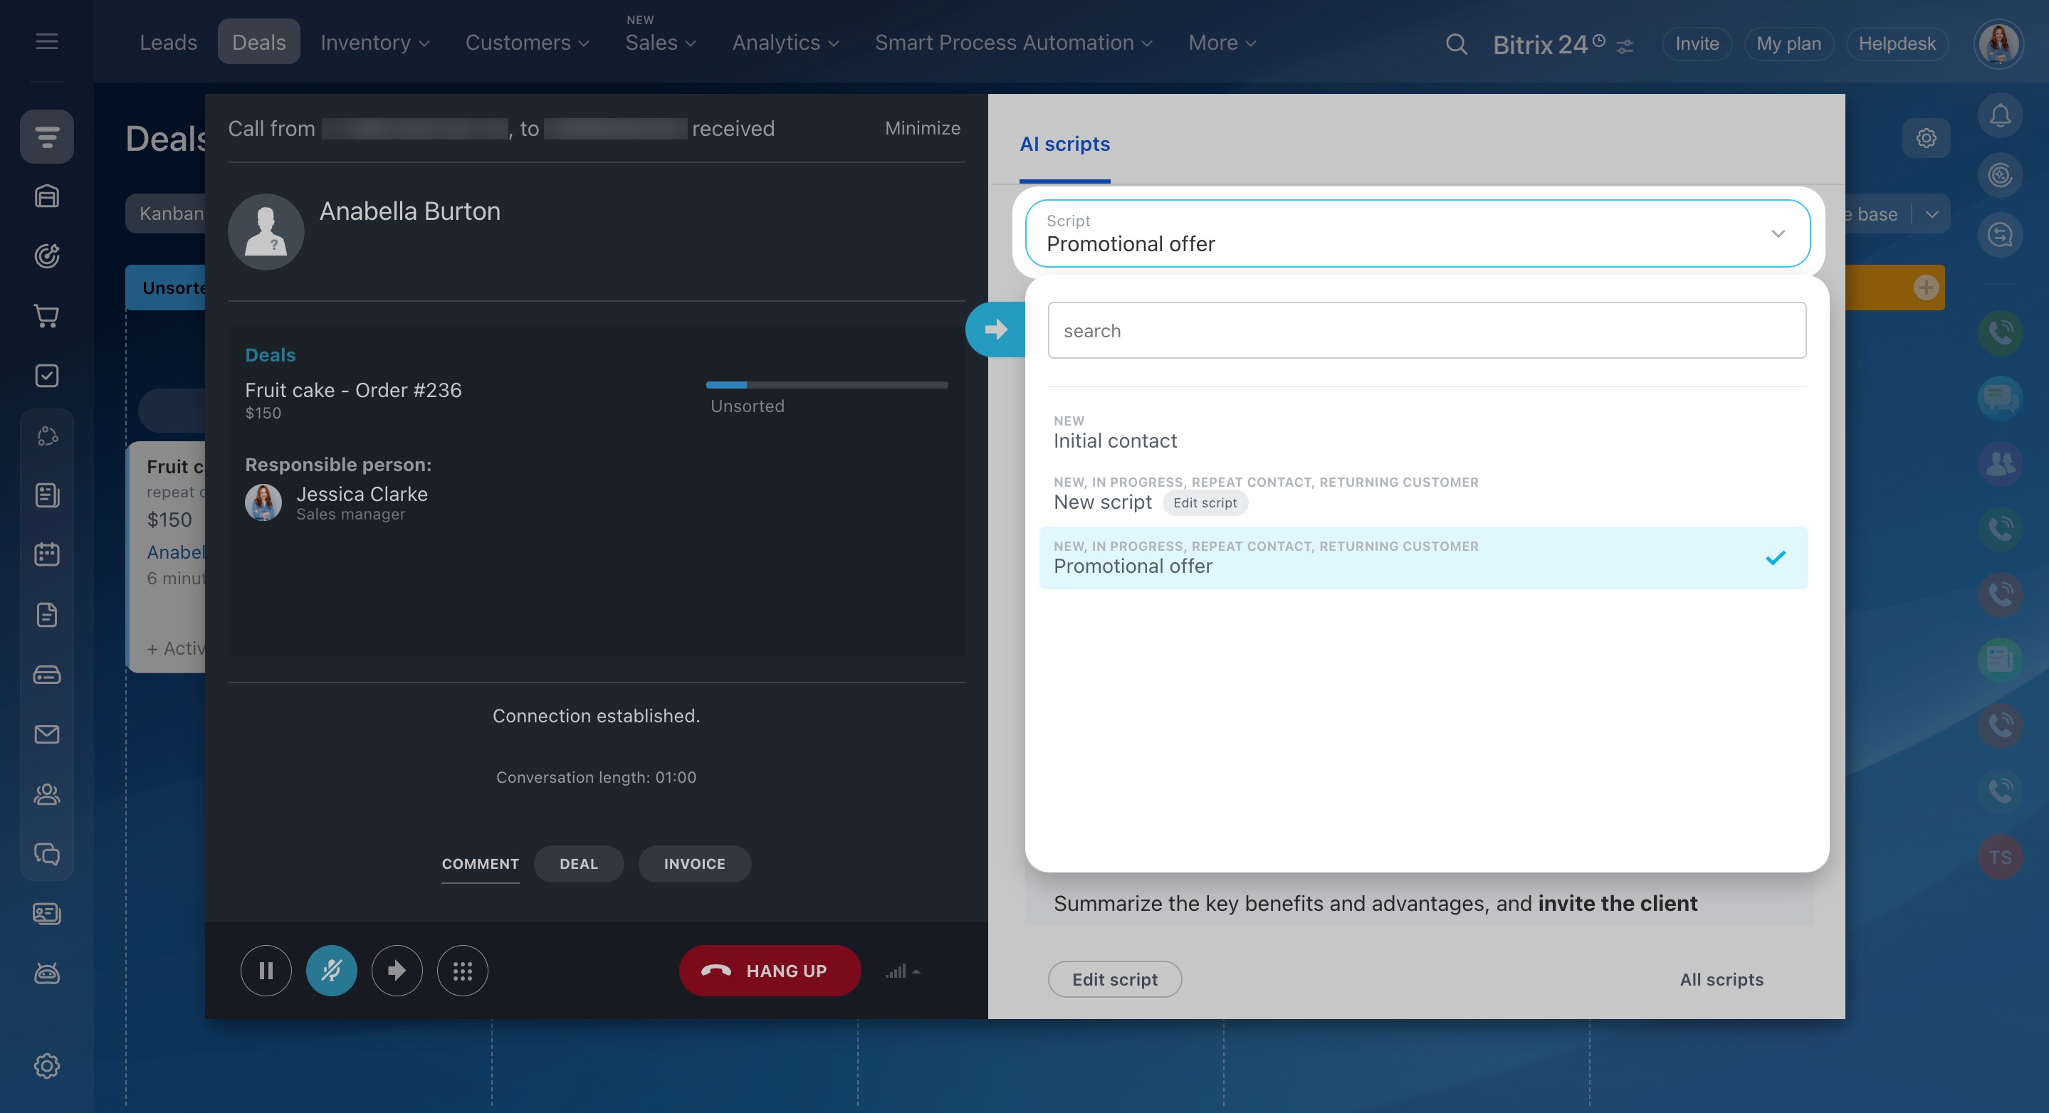
Task: Pause the call with hold button
Action: (266, 971)
